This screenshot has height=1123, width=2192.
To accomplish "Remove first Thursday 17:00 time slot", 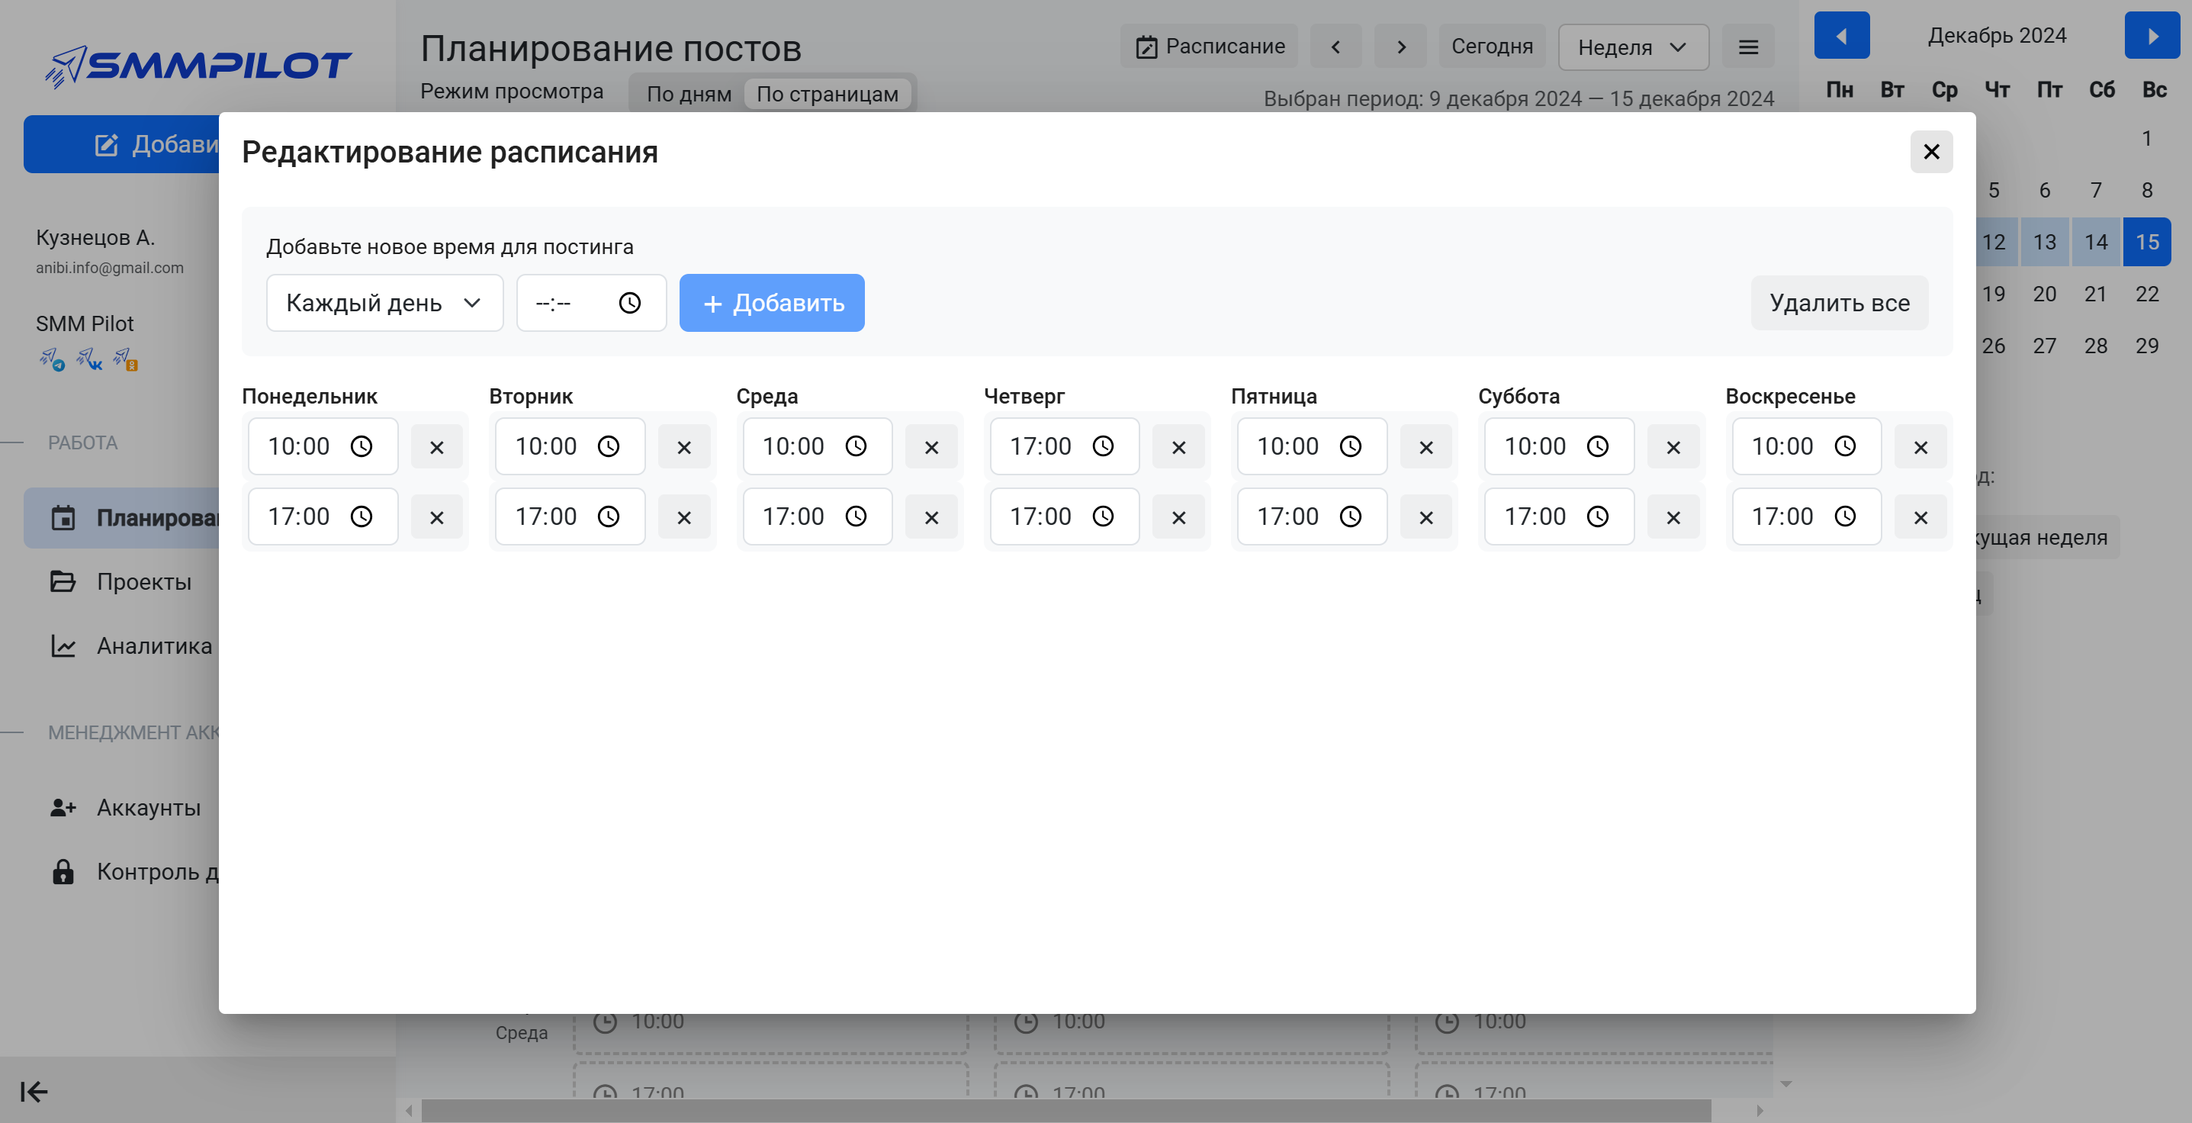I will tap(1178, 447).
